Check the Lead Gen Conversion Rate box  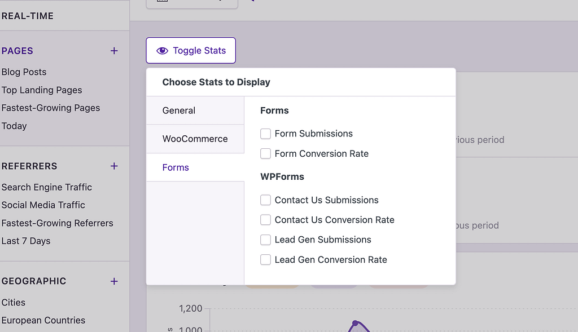265,259
